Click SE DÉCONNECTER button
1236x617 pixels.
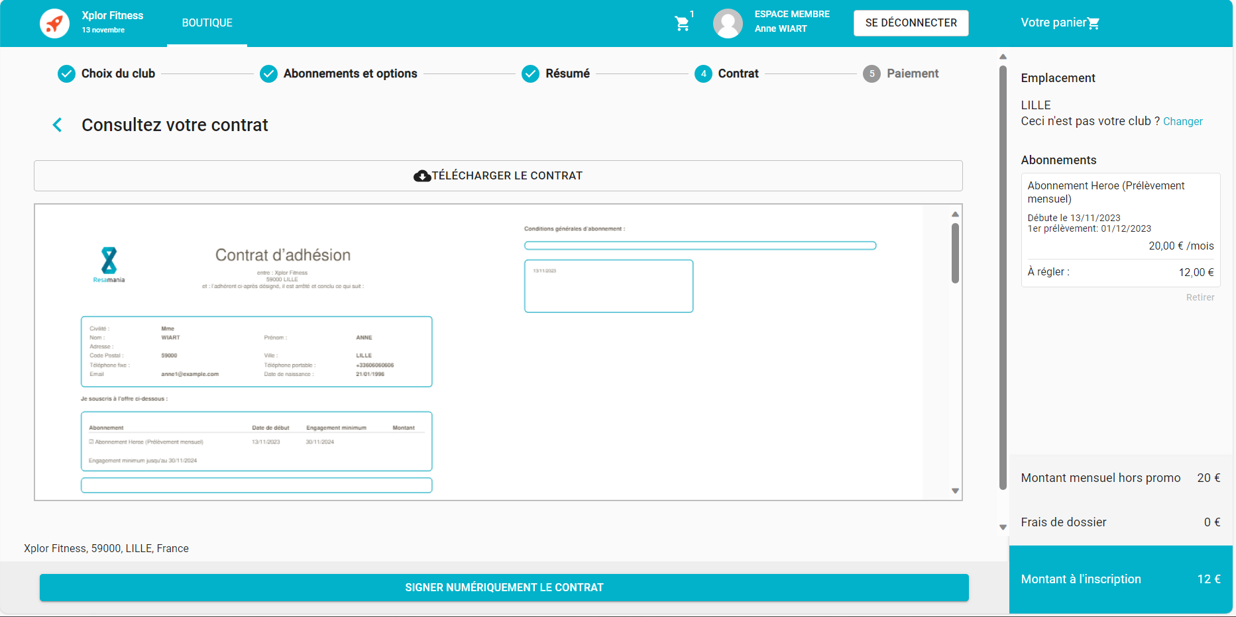point(911,23)
